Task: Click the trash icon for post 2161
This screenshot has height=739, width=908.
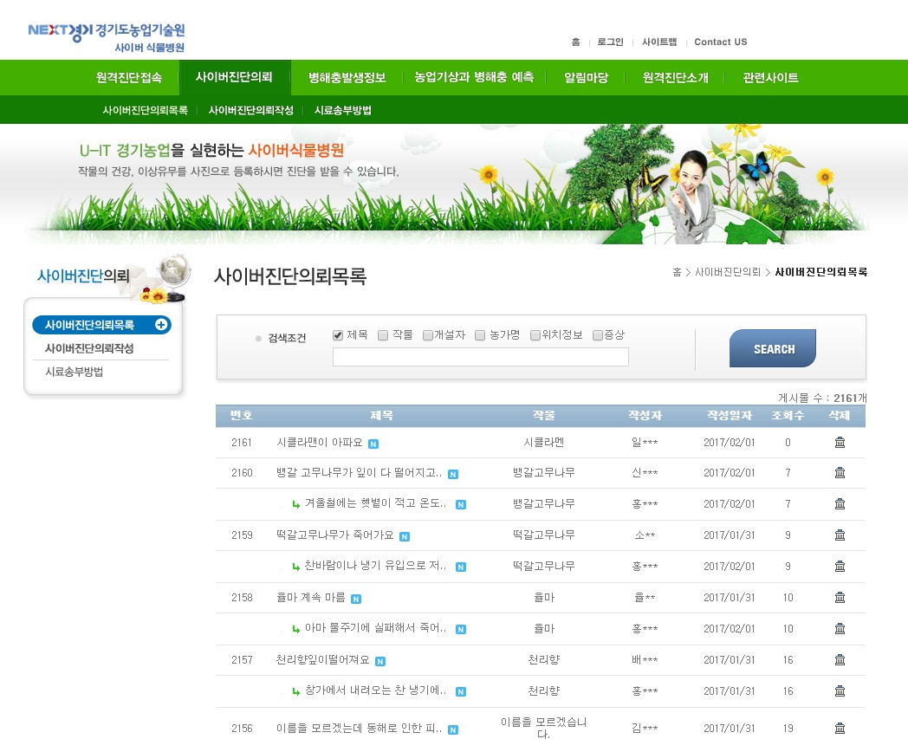Action: point(840,443)
